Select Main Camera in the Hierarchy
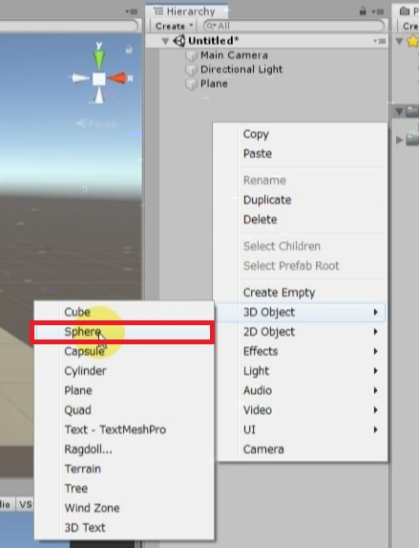Viewport: 419px width, 548px height. (234, 55)
